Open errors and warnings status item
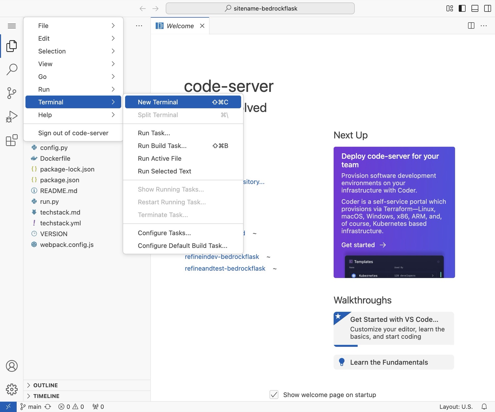The width and height of the screenshot is (495, 412). coord(71,407)
